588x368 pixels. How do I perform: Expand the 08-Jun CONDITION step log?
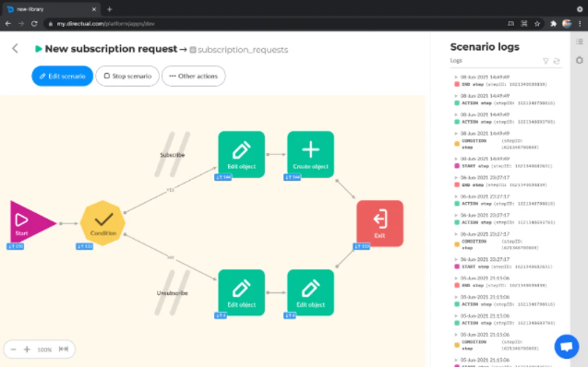tap(456, 134)
